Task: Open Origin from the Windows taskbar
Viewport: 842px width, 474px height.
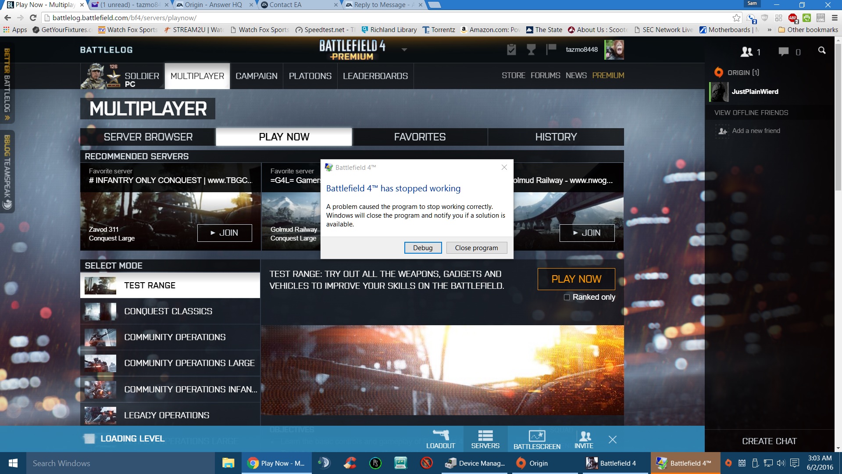Action: coord(533,463)
